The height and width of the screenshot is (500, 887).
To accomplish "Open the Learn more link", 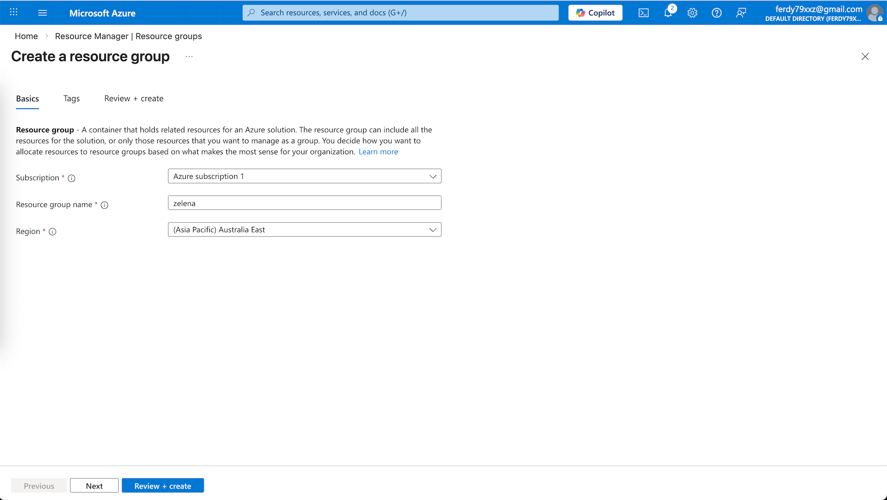I will point(378,152).
